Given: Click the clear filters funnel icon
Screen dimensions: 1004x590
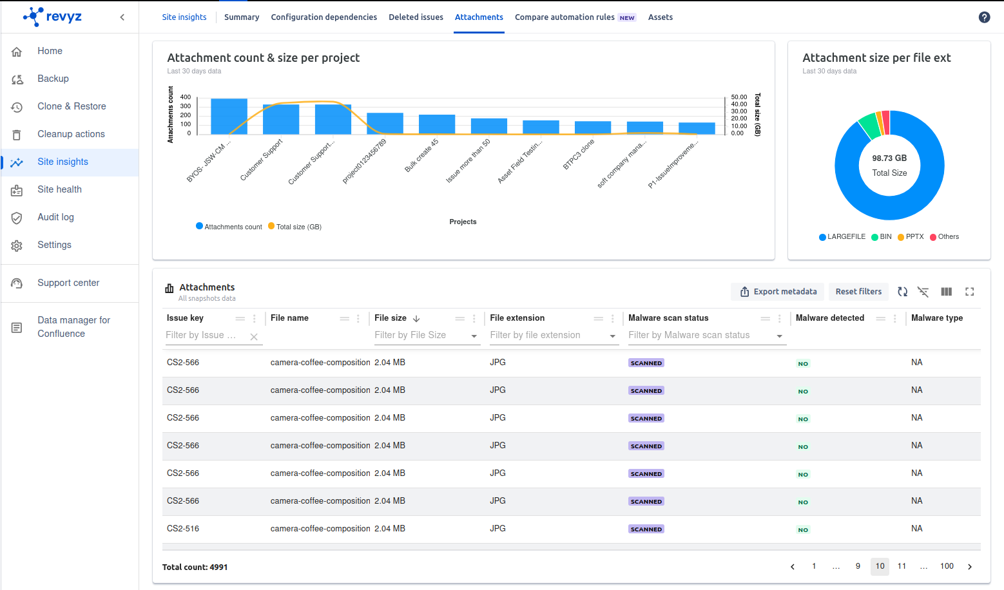Looking at the screenshot, I should (923, 292).
